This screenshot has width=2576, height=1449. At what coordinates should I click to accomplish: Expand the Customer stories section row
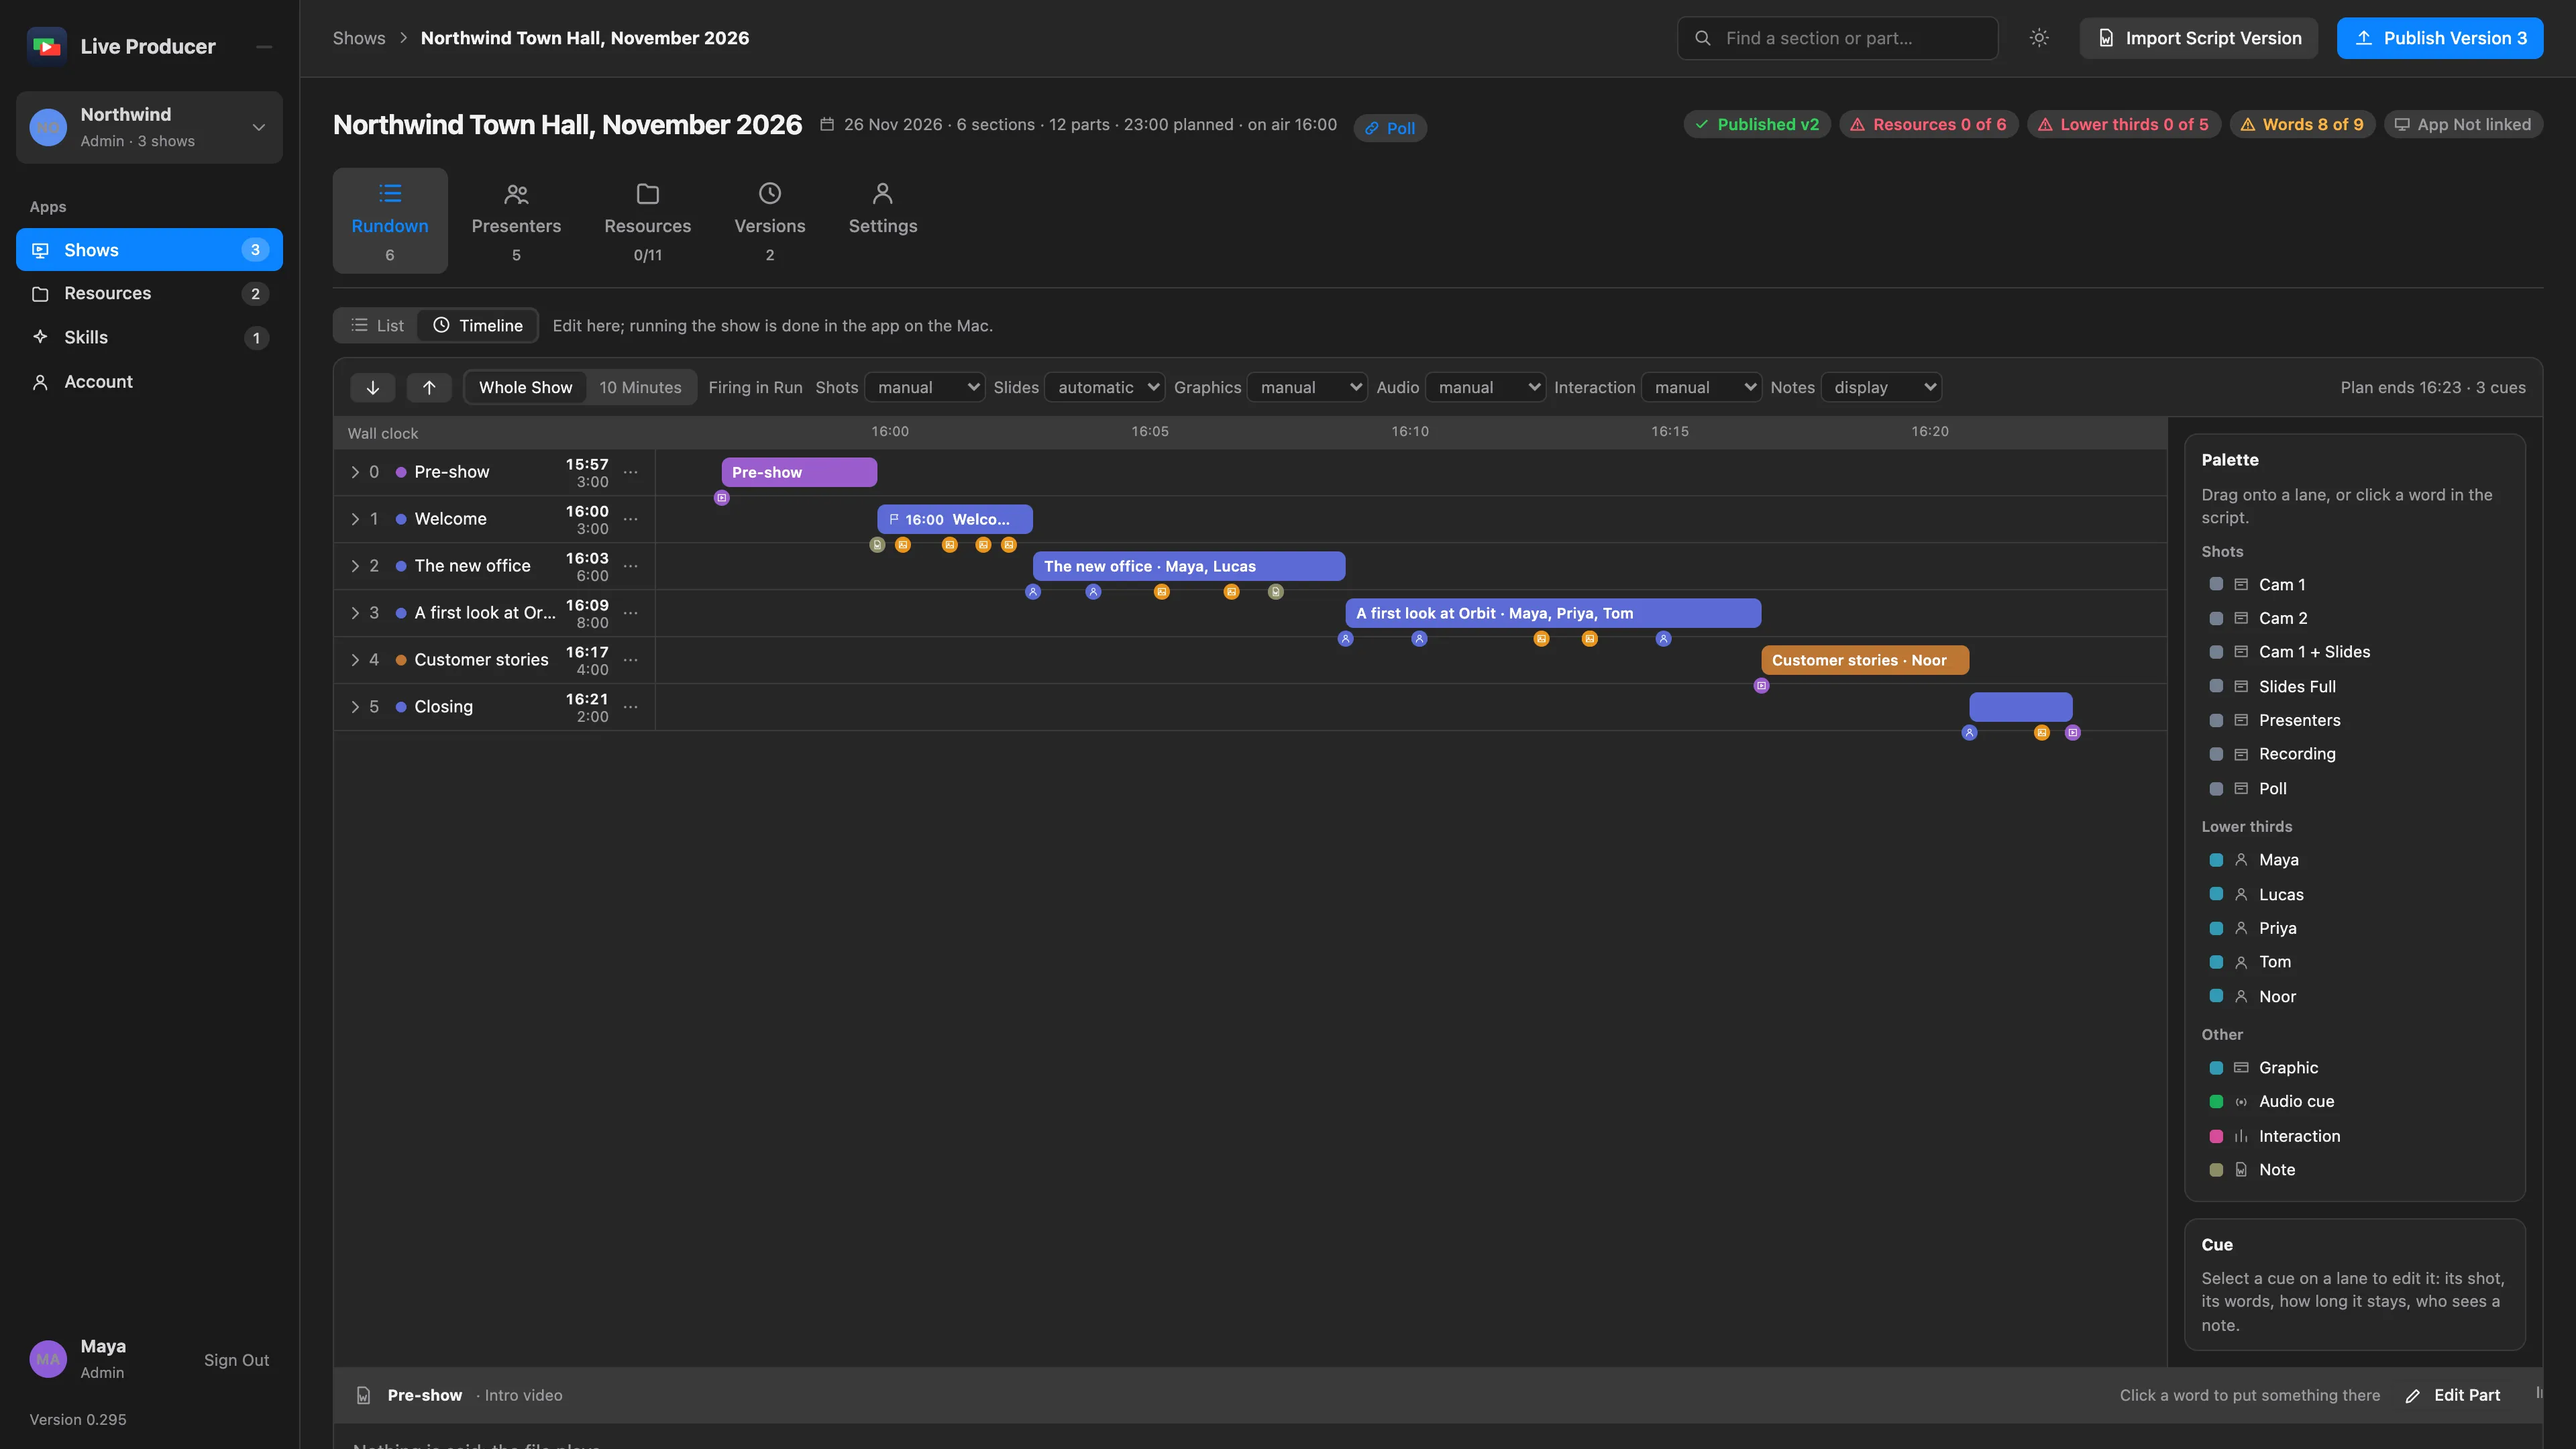(355, 660)
